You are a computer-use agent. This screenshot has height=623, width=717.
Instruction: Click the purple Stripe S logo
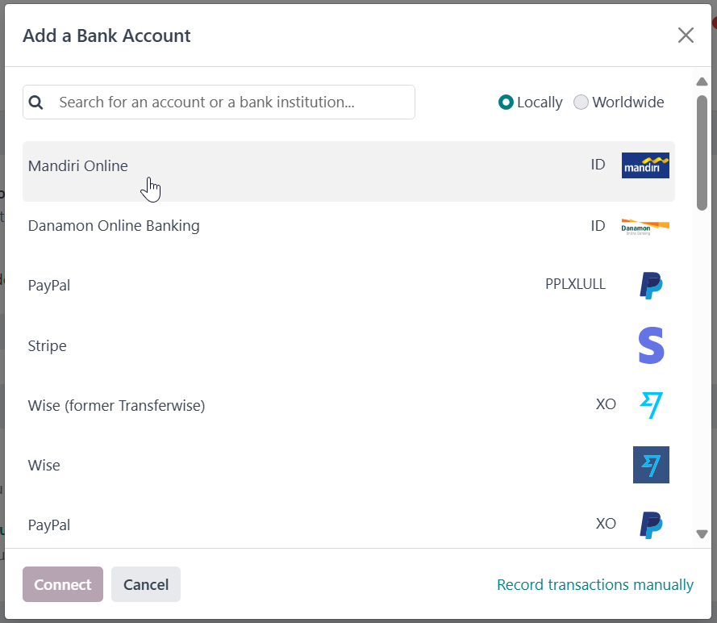pyautogui.click(x=651, y=345)
